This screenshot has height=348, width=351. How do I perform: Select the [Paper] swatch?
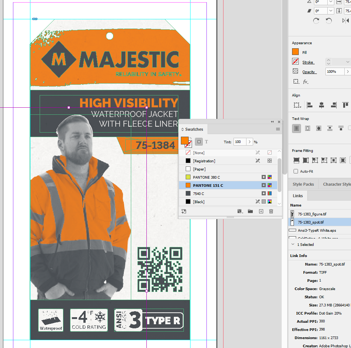228,169
